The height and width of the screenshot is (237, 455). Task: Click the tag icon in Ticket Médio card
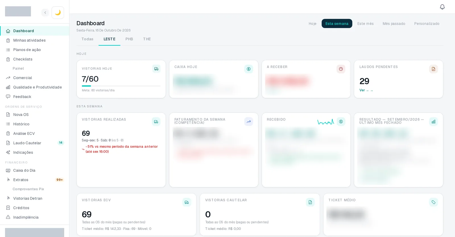tap(433, 202)
